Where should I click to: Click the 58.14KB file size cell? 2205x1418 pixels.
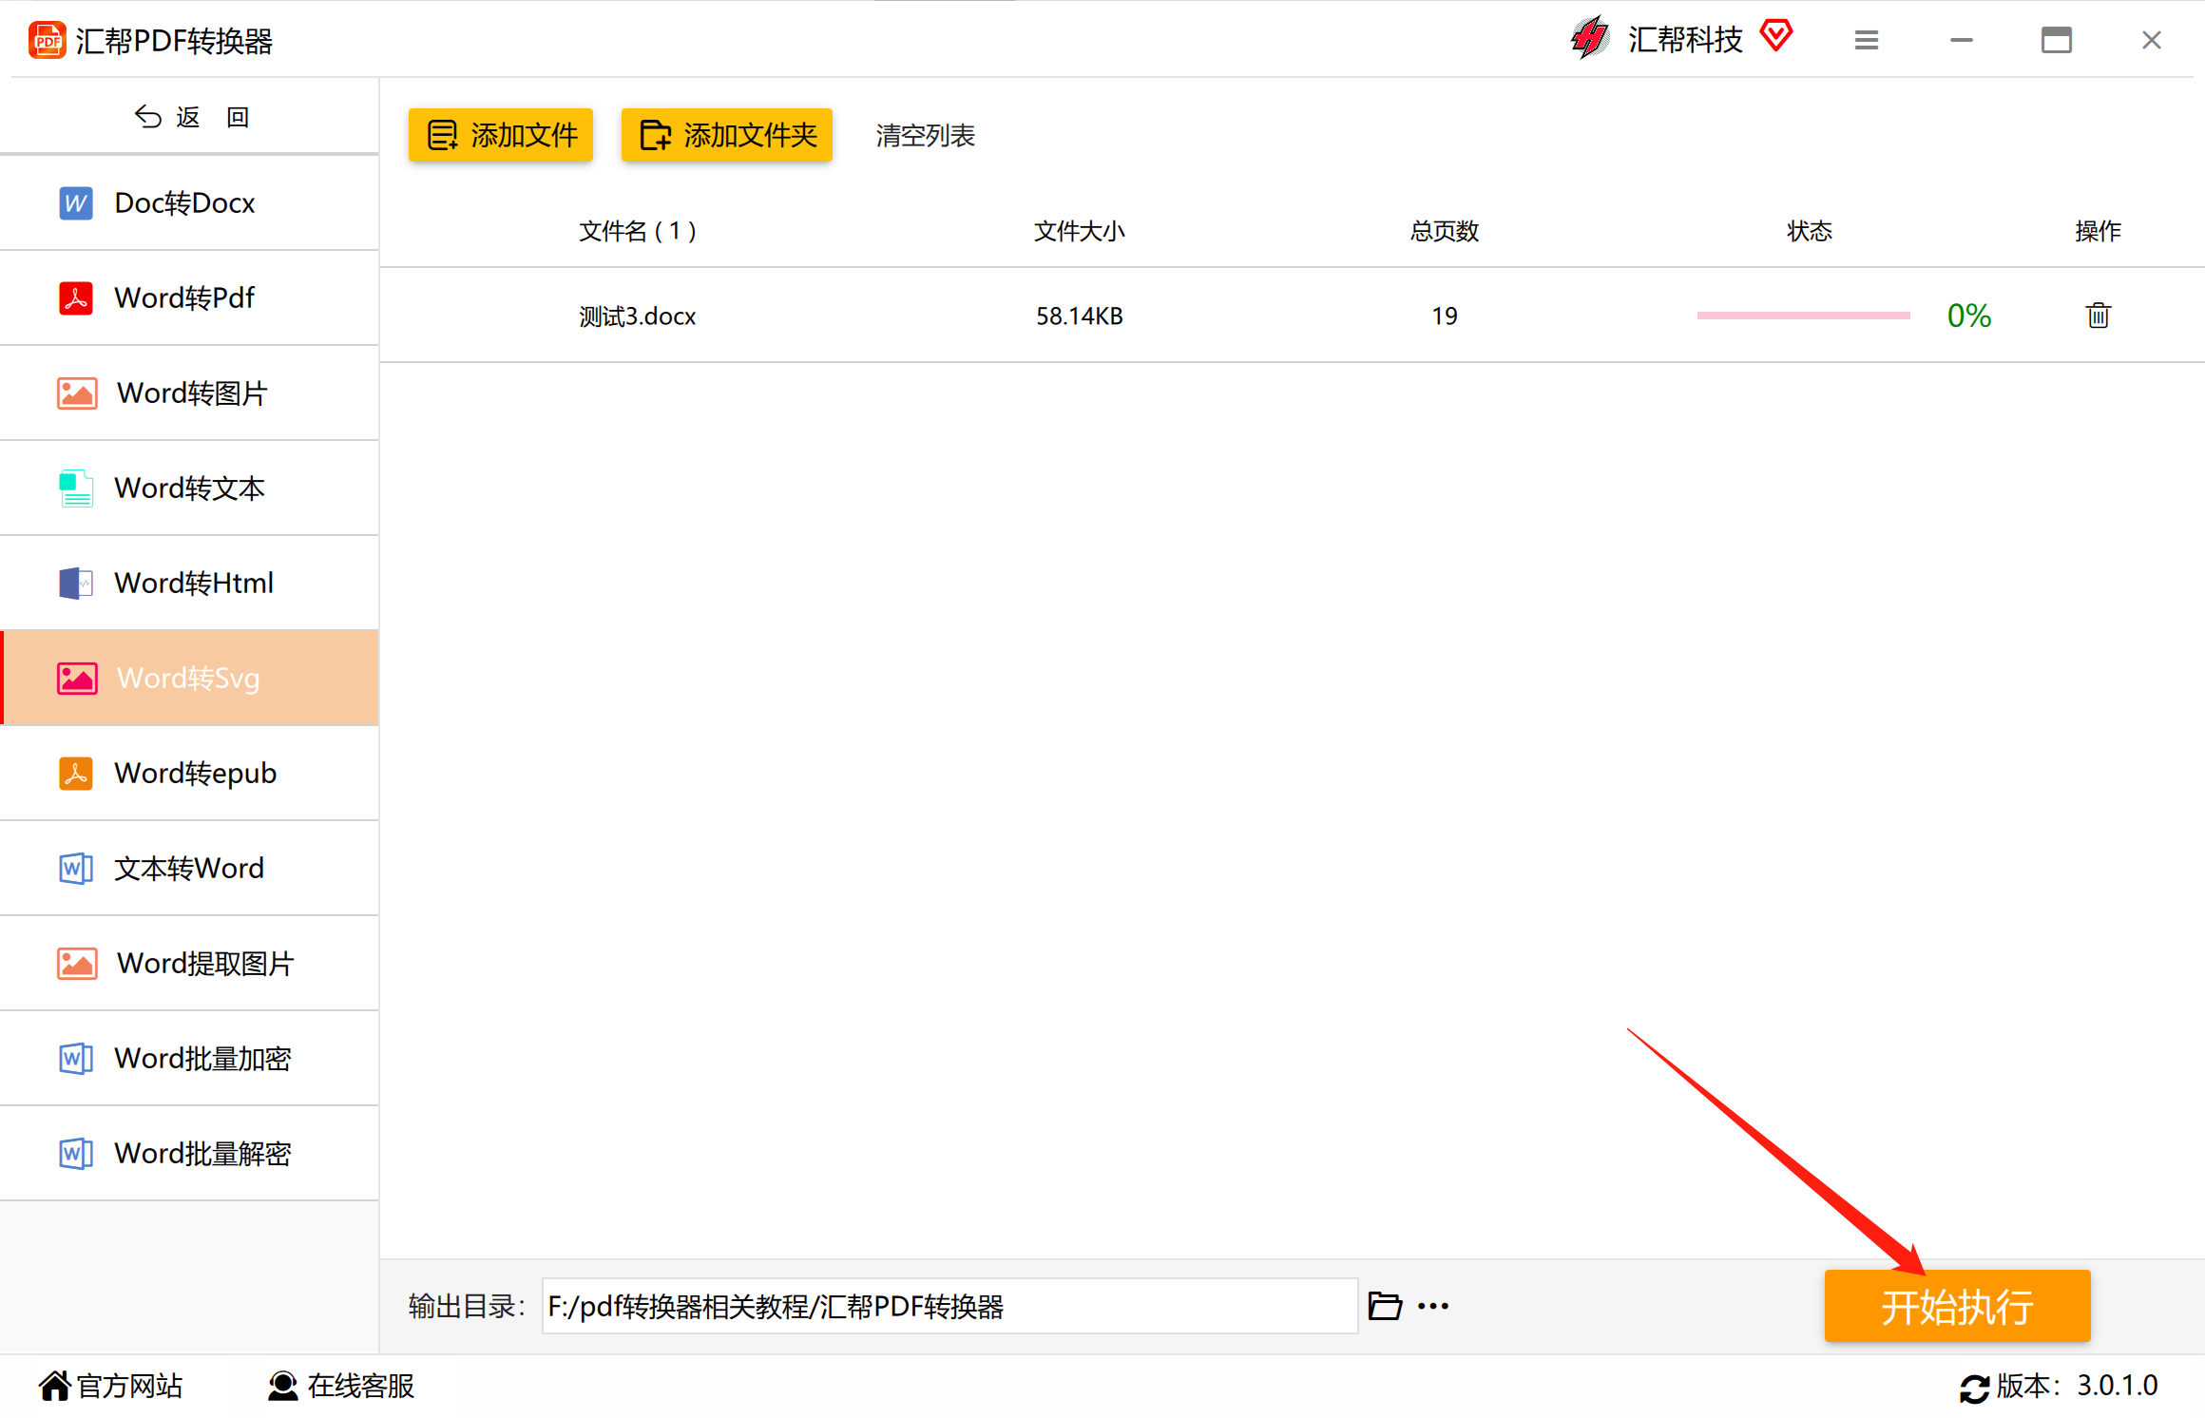(x=1080, y=316)
